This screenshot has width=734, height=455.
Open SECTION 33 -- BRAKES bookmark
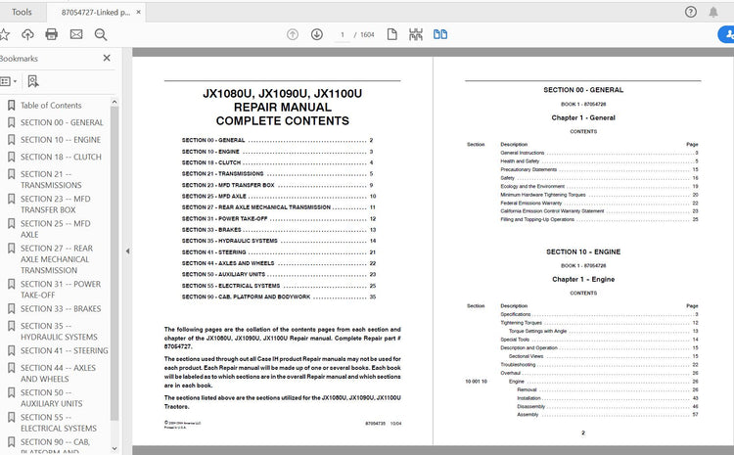coord(61,309)
